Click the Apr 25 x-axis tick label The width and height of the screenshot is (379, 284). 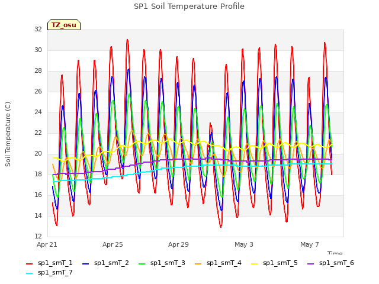click(113, 244)
